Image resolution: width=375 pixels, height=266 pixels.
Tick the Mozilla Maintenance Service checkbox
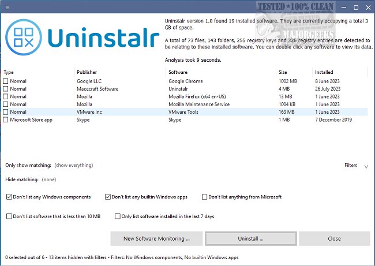pyautogui.click(x=6, y=104)
